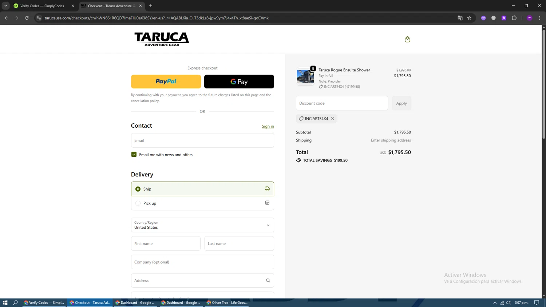Focus the Email input field

[202, 140]
